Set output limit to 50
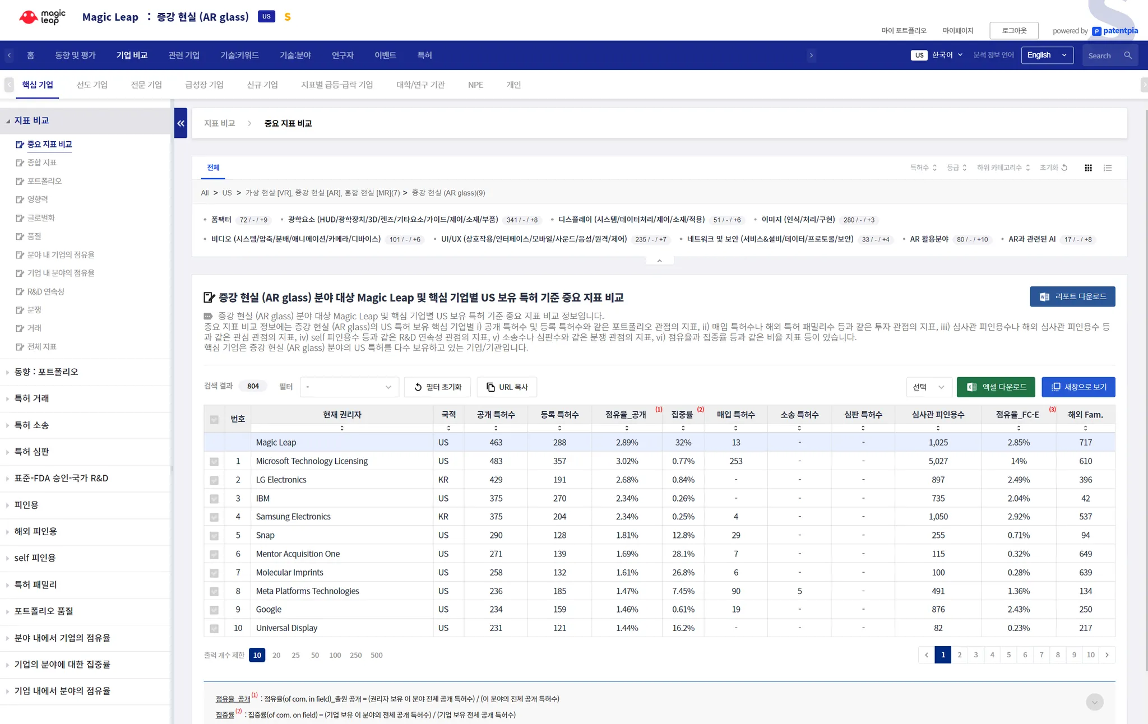The image size is (1148, 724). (315, 655)
